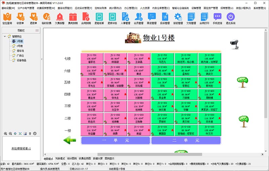Open 报修管理 repair management
The image size is (269, 171).
pyautogui.click(x=178, y=18)
